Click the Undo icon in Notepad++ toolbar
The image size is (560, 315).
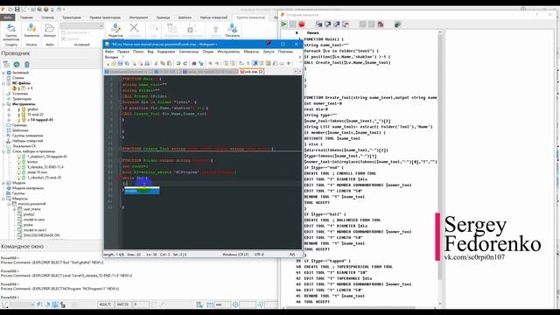click(178, 63)
